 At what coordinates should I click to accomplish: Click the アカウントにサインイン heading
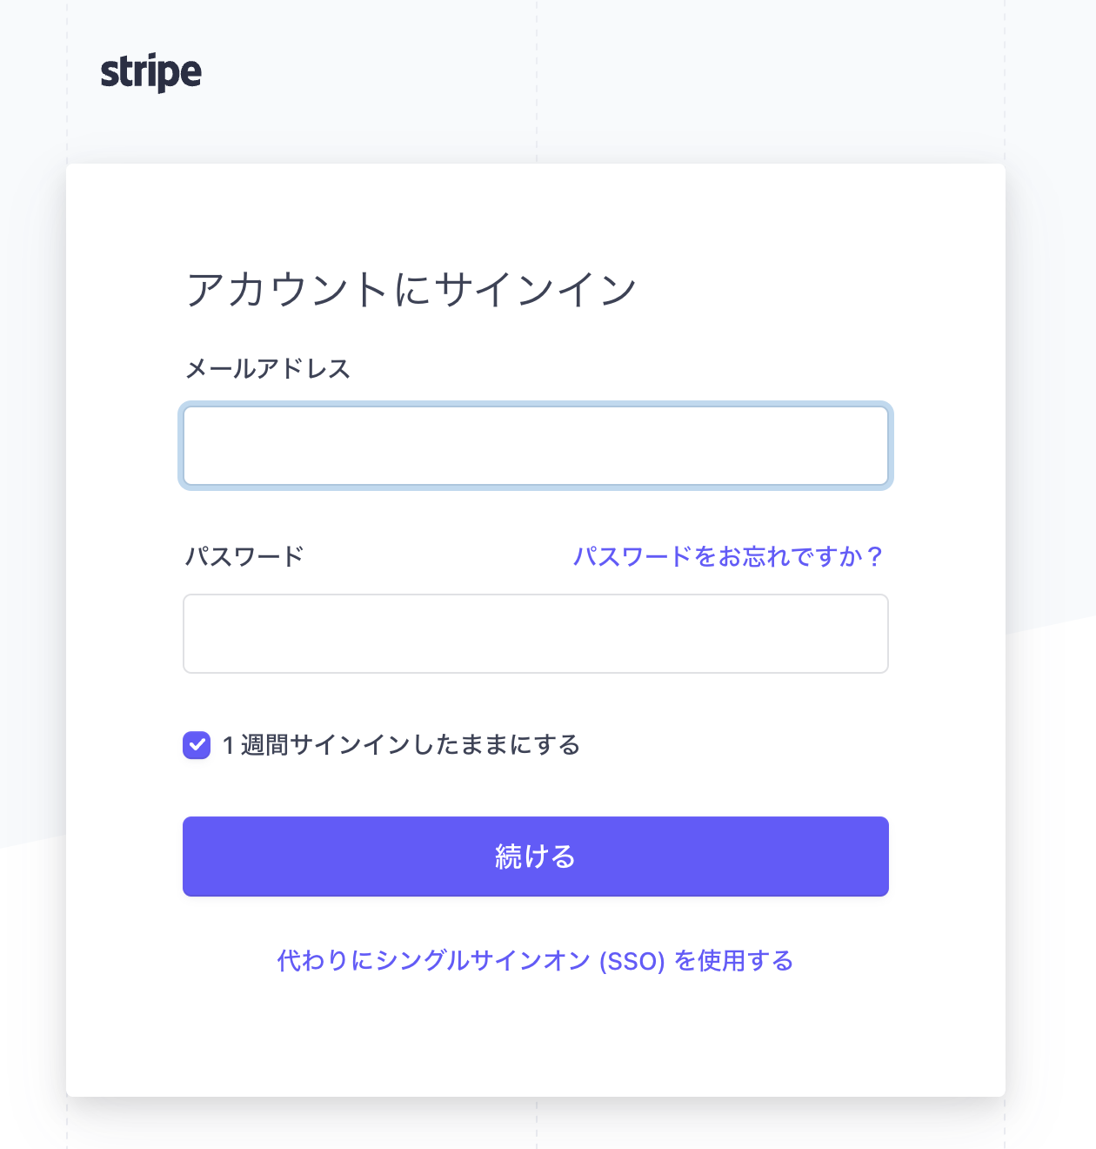coord(411,289)
